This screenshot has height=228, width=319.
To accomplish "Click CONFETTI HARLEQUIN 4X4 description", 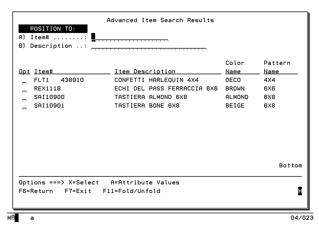I will coord(156,80).
